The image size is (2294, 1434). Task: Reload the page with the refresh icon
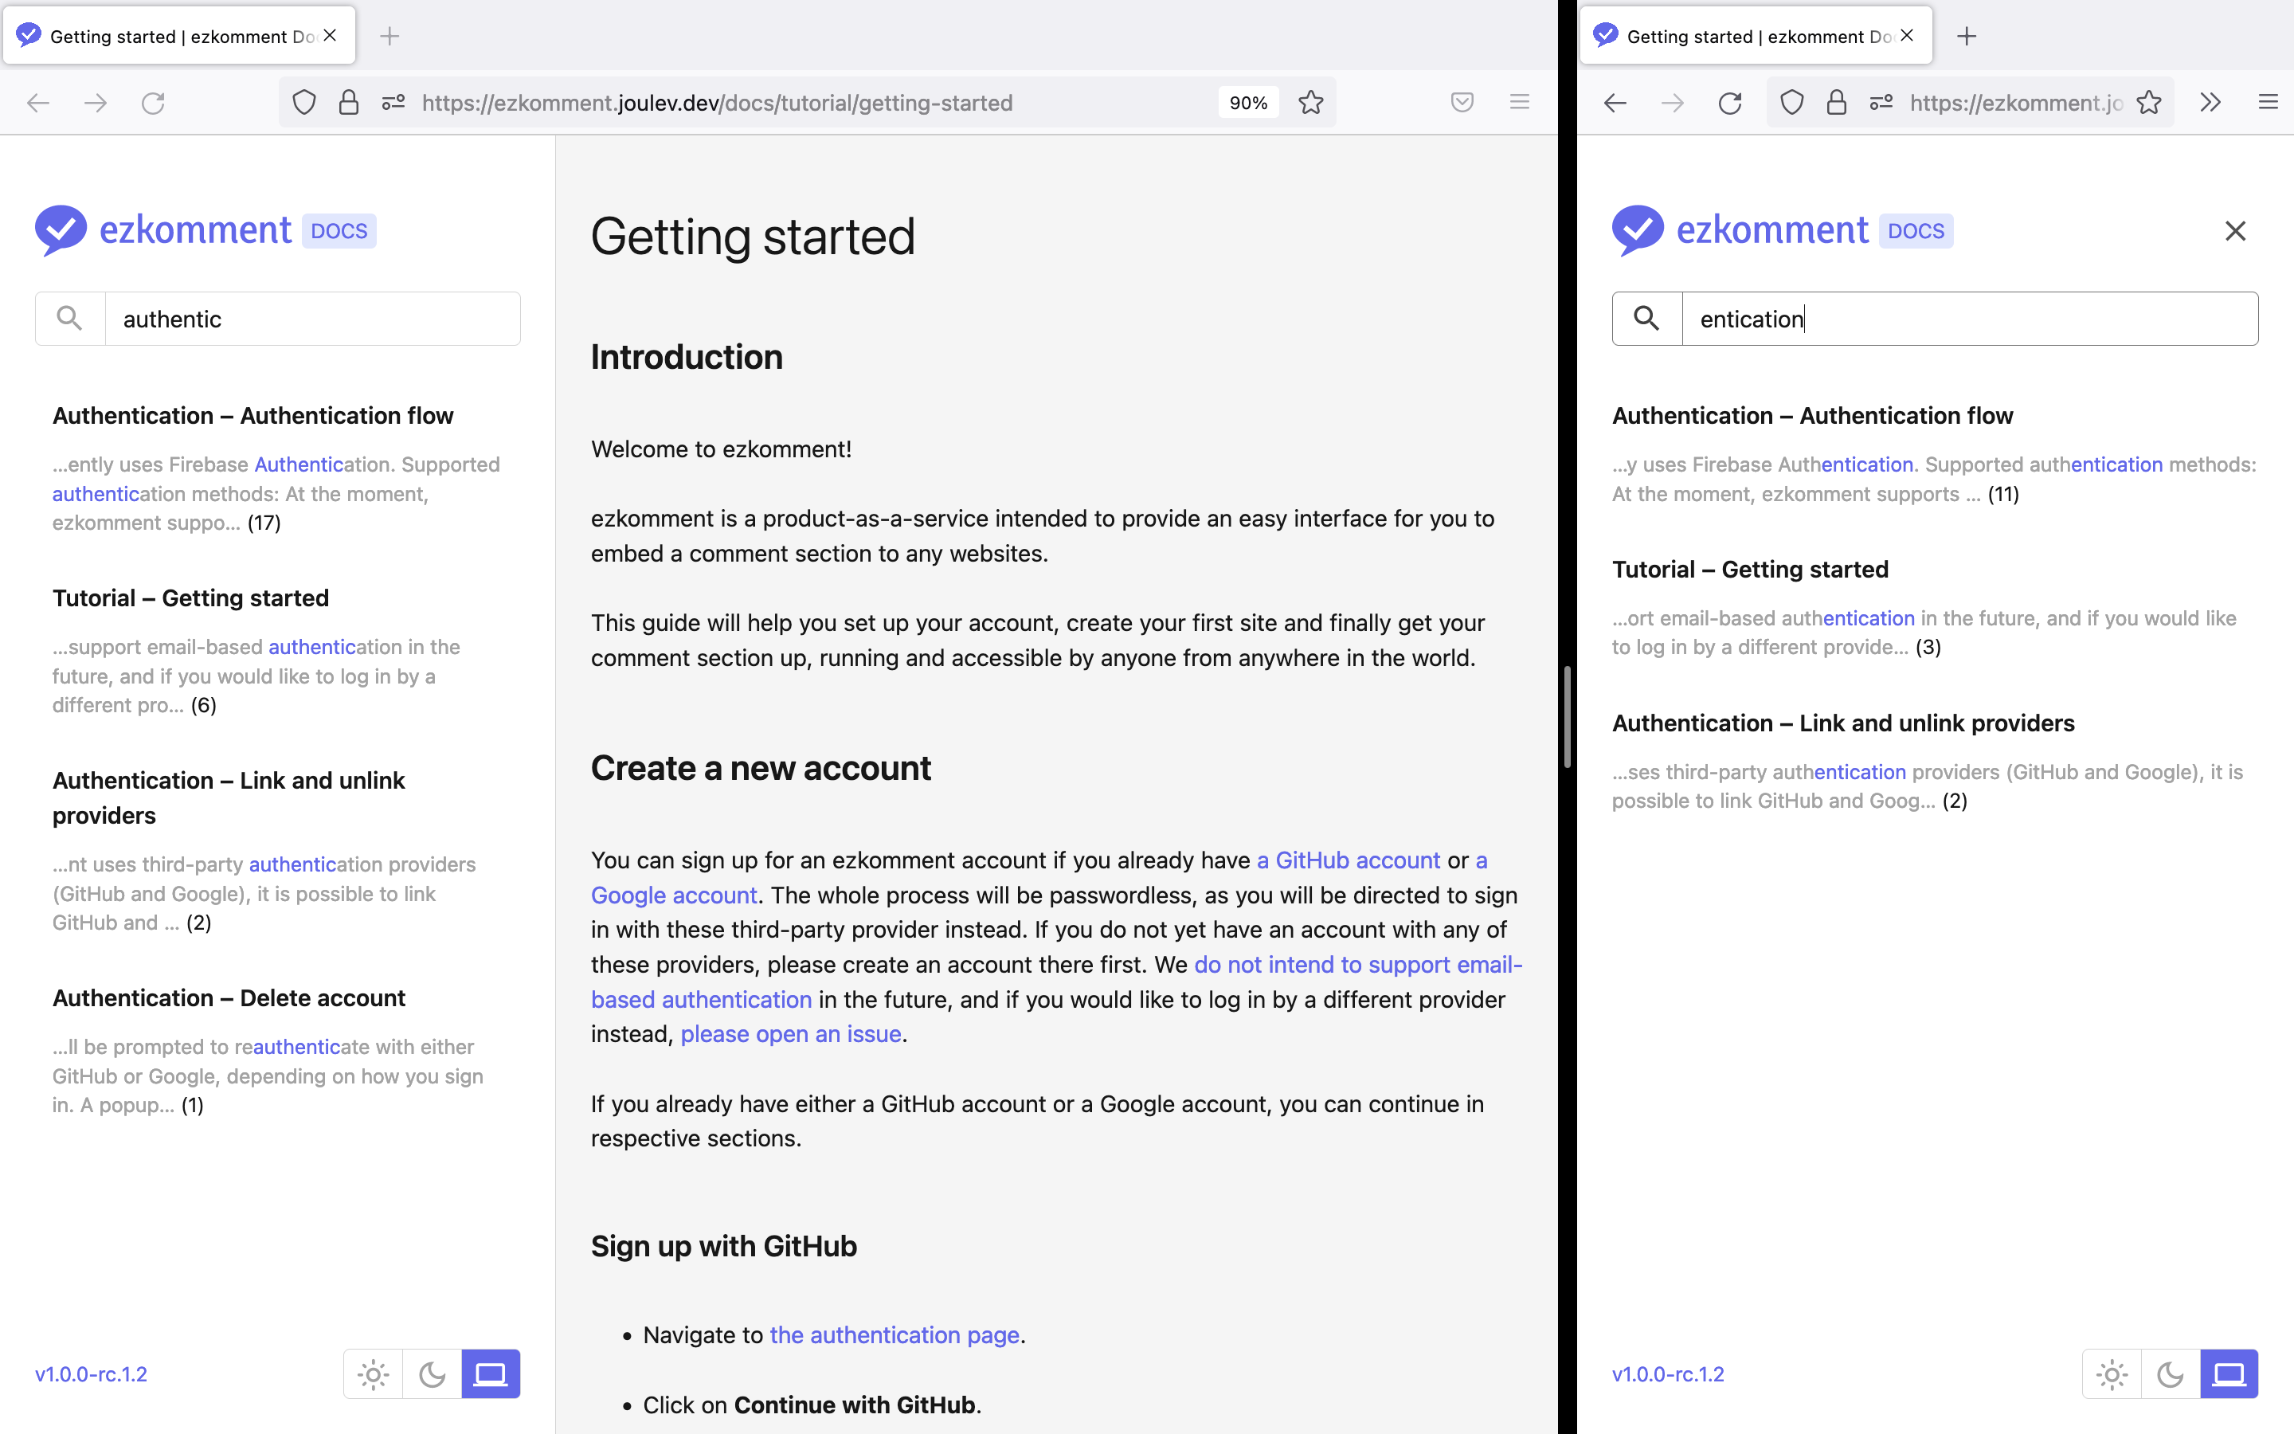click(155, 103)
